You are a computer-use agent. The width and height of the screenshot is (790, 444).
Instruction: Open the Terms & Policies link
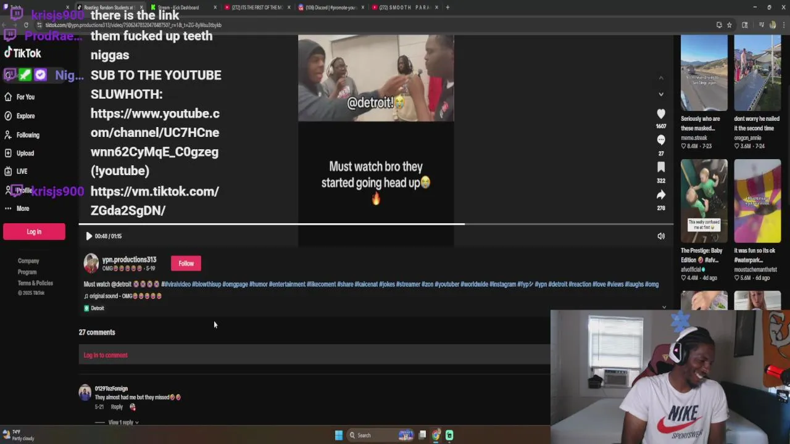35,283
